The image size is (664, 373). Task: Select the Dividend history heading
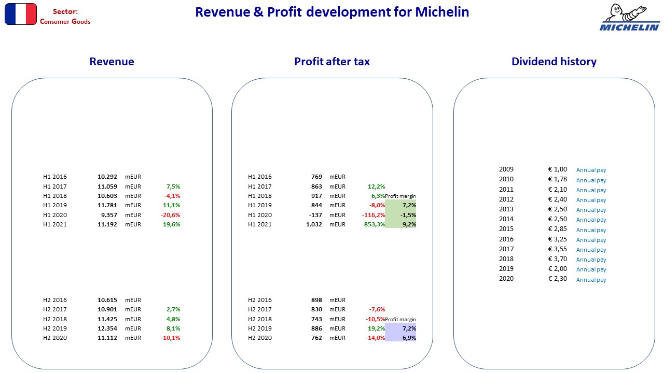point(554,62)
